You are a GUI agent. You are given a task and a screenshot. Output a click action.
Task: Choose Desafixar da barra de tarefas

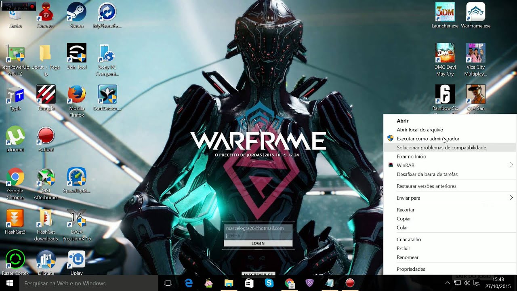pyautogui.click(x=450, y=174)
